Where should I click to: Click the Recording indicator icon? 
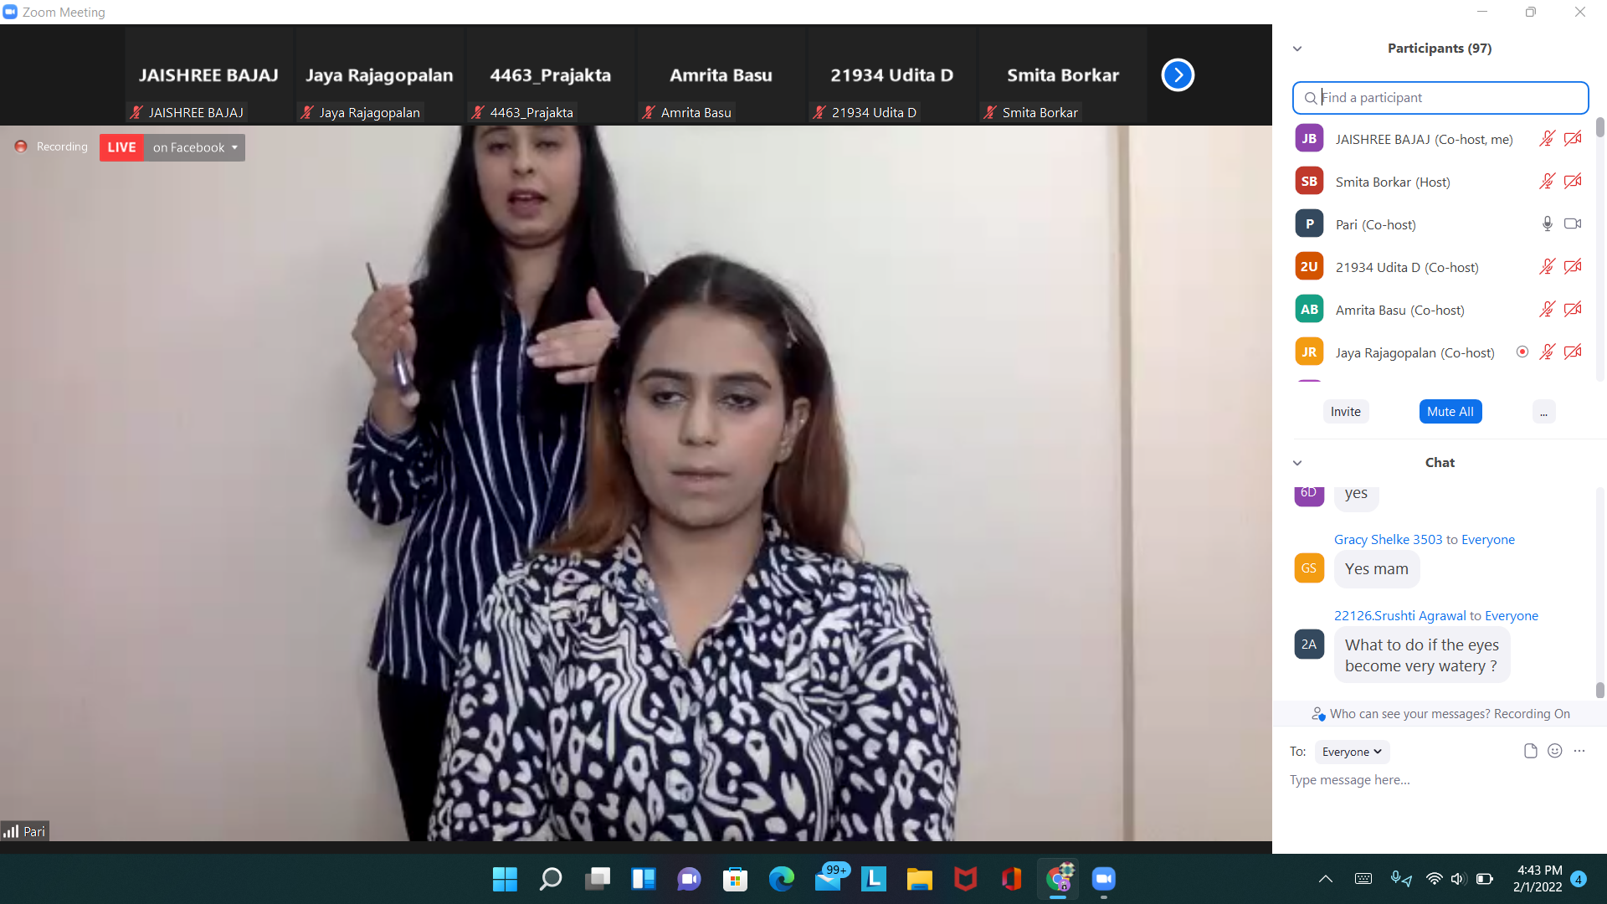(20, 146)
